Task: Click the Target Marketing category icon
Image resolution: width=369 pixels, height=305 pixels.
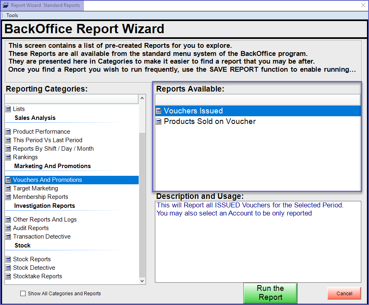Action: pos(8,188)
